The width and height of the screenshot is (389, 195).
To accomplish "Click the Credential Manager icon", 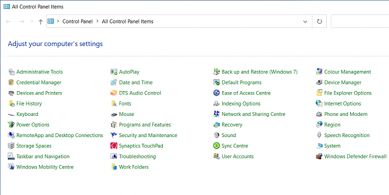I will tap(11, 82).
